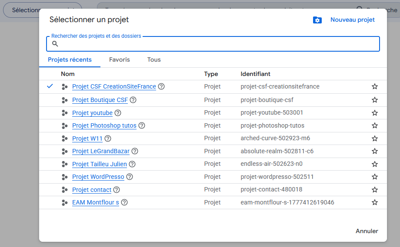Image resolution: width=400 pixels, height=247 pixels.
Task: Open the Projet CSF CreationSiteFrance link
Action: click(x=114, y=86)
